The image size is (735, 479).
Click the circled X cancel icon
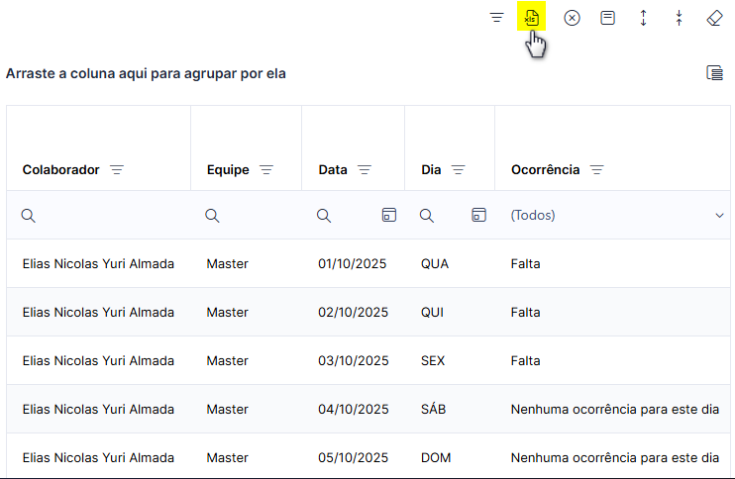(572, 18)
